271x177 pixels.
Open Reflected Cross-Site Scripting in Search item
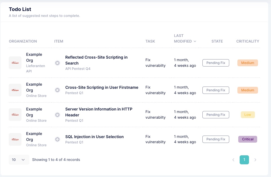[96, 60]
